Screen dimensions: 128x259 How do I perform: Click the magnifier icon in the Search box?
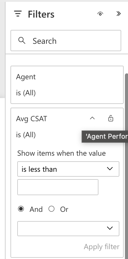tap(22, 40)
